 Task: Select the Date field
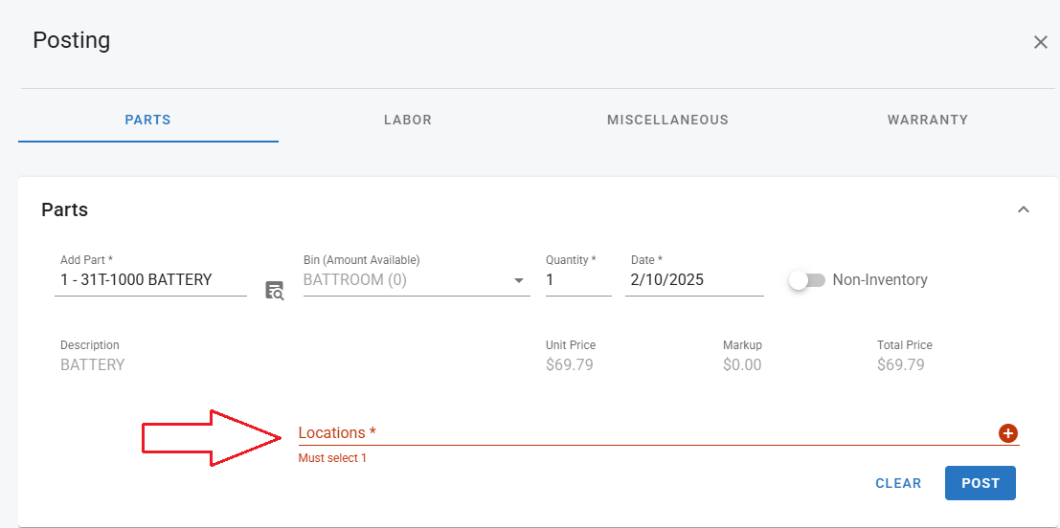(x=693, y=280)
